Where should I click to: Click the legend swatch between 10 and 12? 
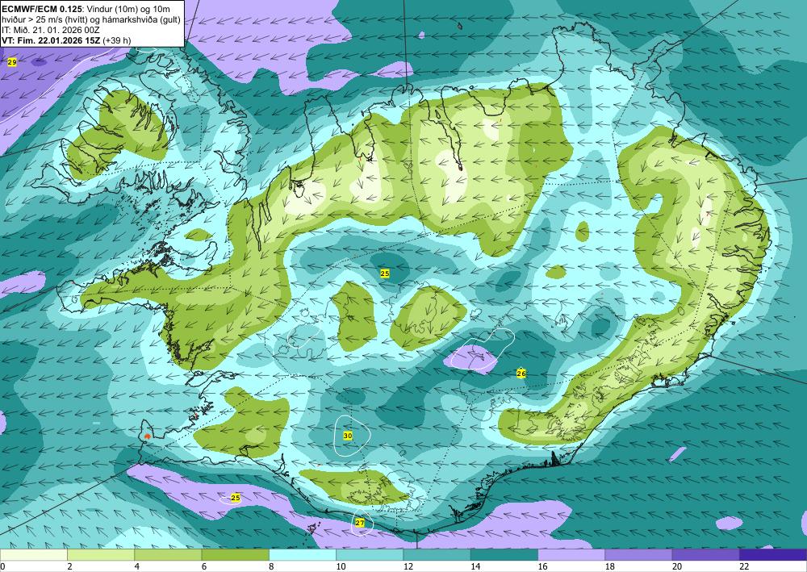[370, 555]
